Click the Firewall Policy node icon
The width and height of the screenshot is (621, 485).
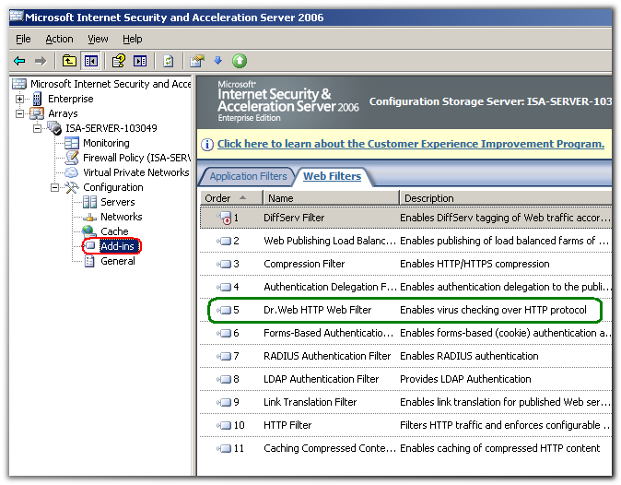pyautogui.click(x=72, y=158)
